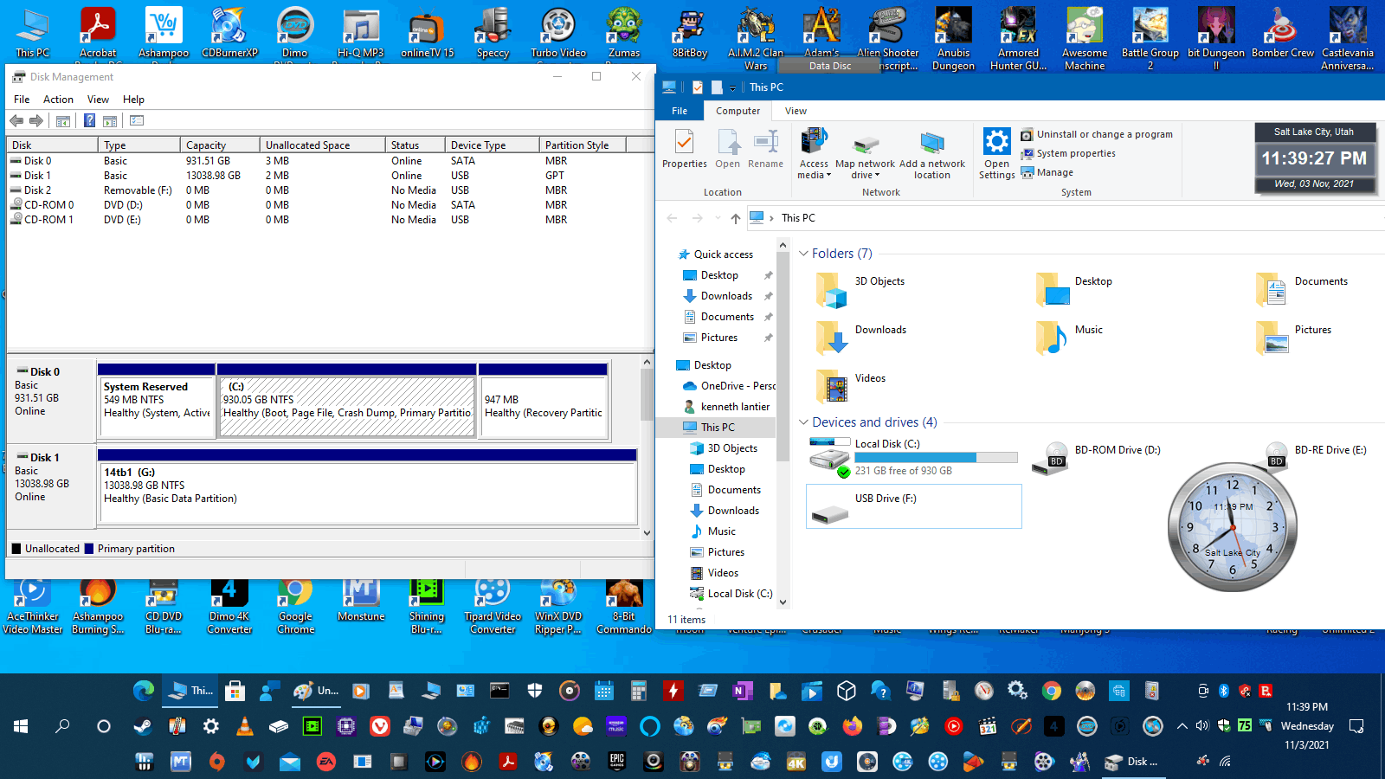Click the Back arrow in Disk Management toolbar
1385x779 pixels.
[x=16, y=121]
